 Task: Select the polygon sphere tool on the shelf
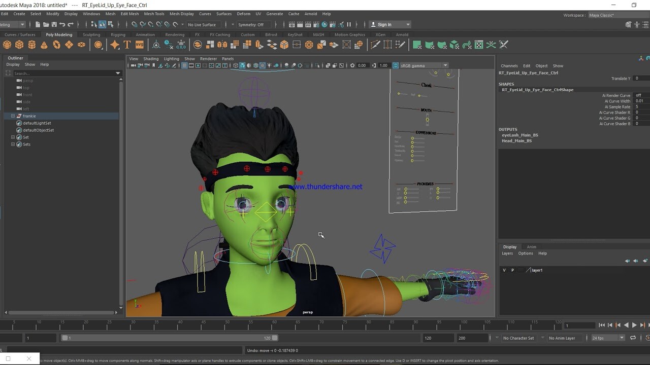click(x=7, y=45)
